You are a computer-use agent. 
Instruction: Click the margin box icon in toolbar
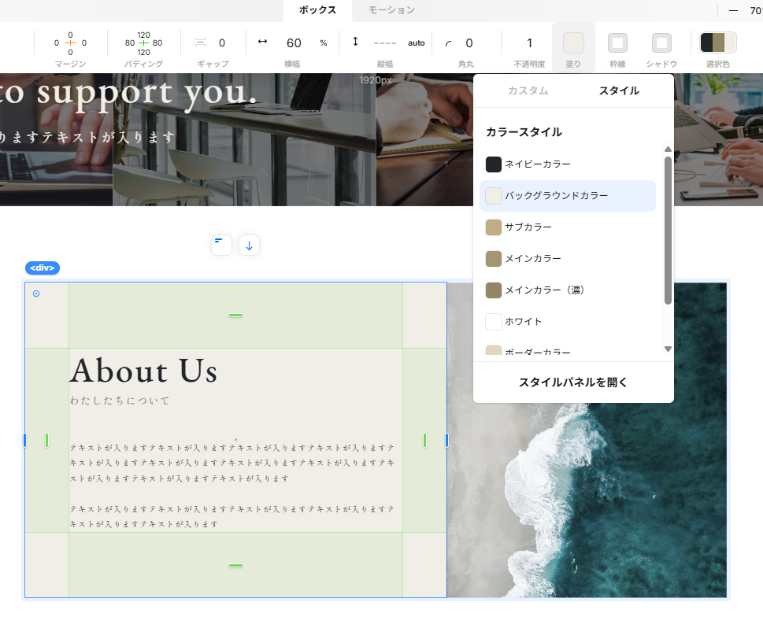pyautogui.click(x=70, y=42)
